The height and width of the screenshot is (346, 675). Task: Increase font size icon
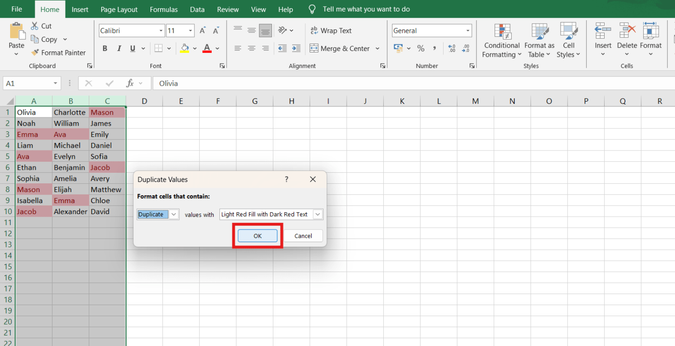coord(203,31)
